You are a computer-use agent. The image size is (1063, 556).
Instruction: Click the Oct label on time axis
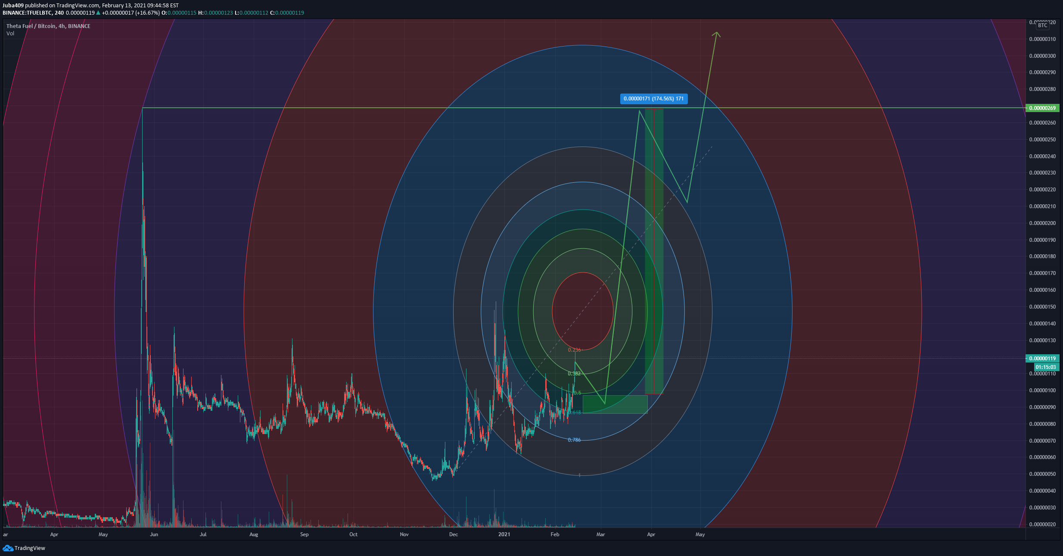[354, 534]
